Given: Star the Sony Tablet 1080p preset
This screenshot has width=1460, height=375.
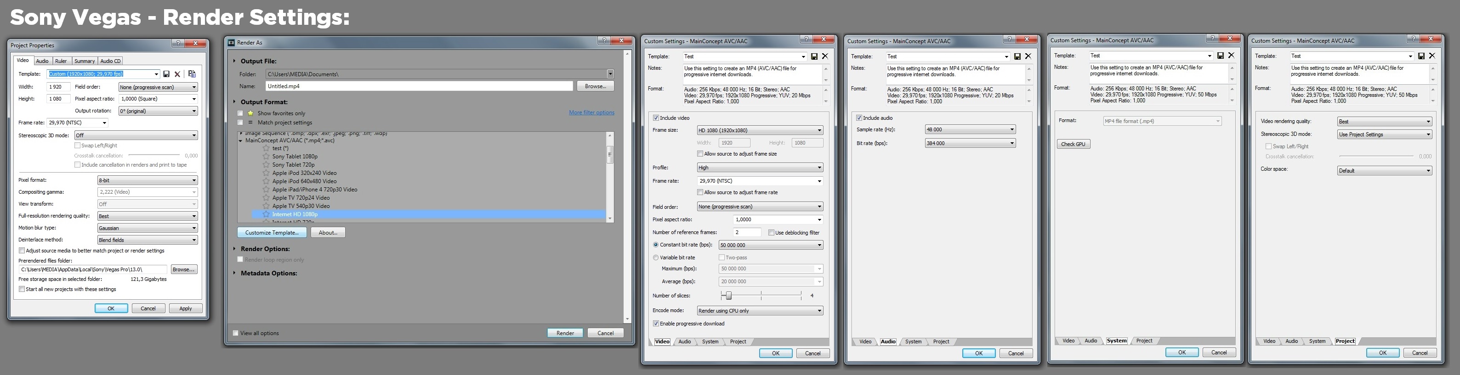Looking at the screenshot, I should pyautogui.click(x=266, y=157).
